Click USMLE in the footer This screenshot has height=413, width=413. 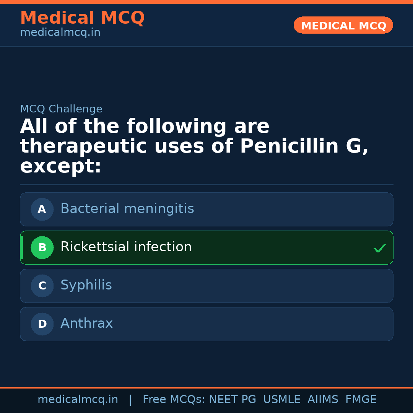pyautogui.click(x=281, y=400)
